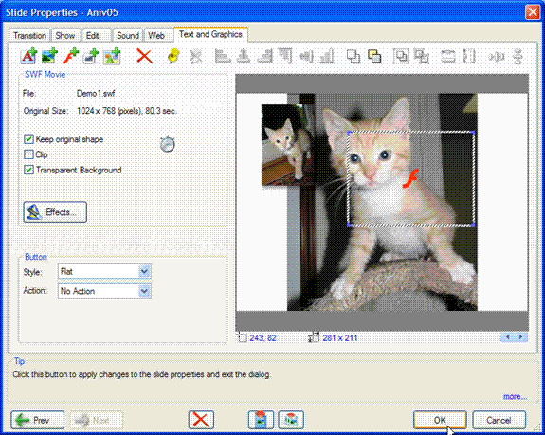Toggle the Keep original shape checkbox
This screenshot has width=545, height=435.
[x=28, y=139]
